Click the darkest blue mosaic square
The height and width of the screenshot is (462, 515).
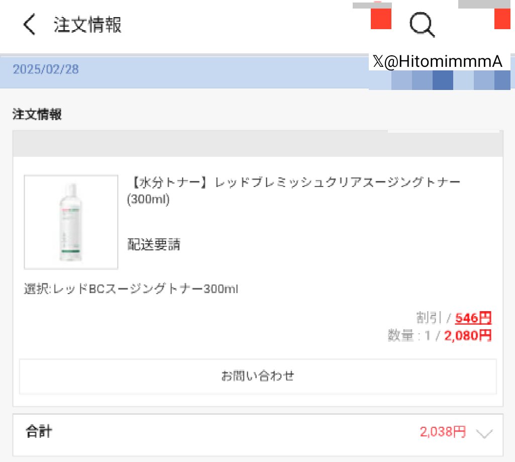point(442,80)
